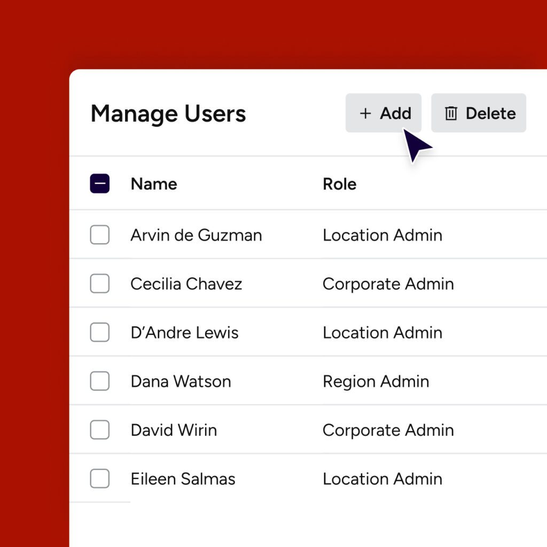Click the Manage Users page title

click(x=168, y=114)
